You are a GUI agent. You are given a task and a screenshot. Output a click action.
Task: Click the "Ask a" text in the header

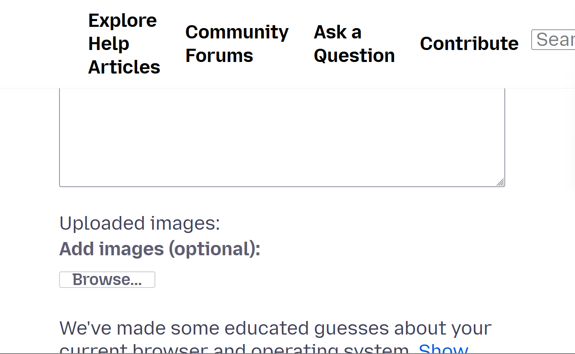337,32
